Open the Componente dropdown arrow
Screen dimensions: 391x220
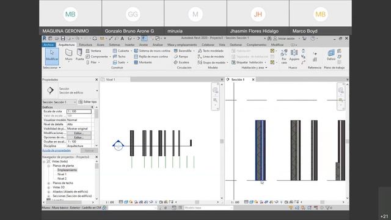(110, 57)
